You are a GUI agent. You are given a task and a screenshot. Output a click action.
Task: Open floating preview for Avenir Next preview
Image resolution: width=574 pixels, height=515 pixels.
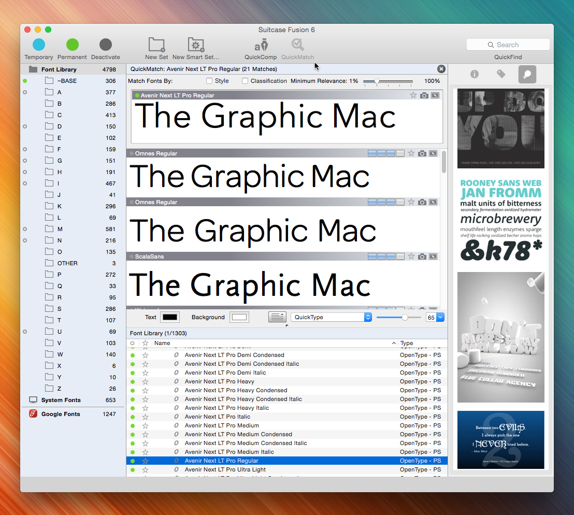click(x=435, y=95)
